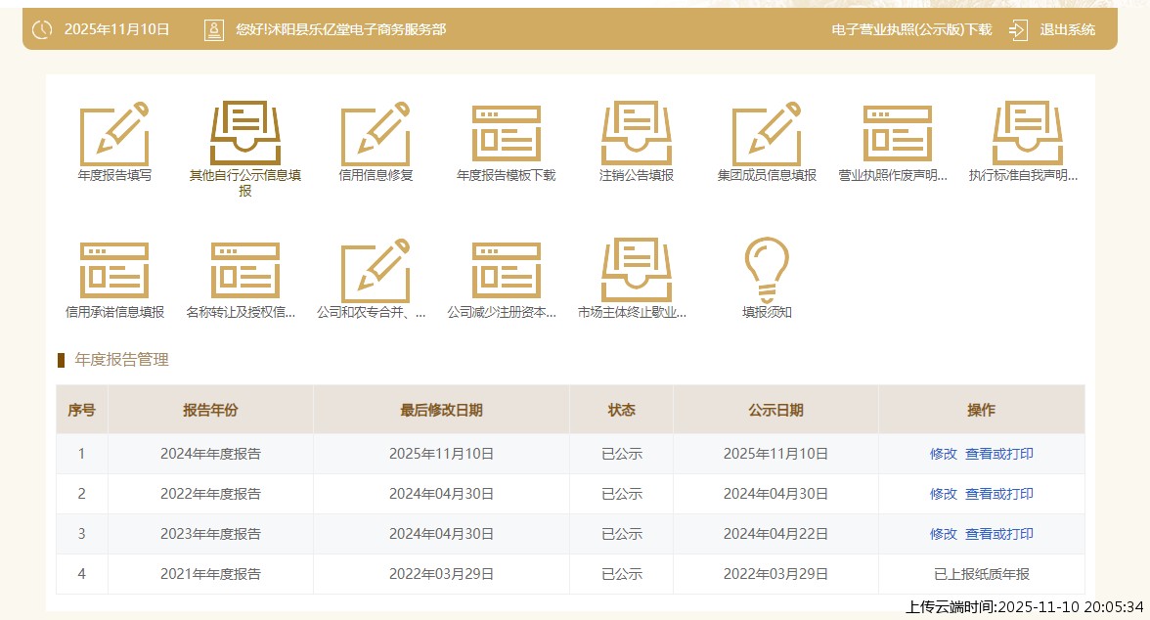Open the 营业执照作废声明 icon
Viewport: 1150px width, 620px height.
point(897,134)
